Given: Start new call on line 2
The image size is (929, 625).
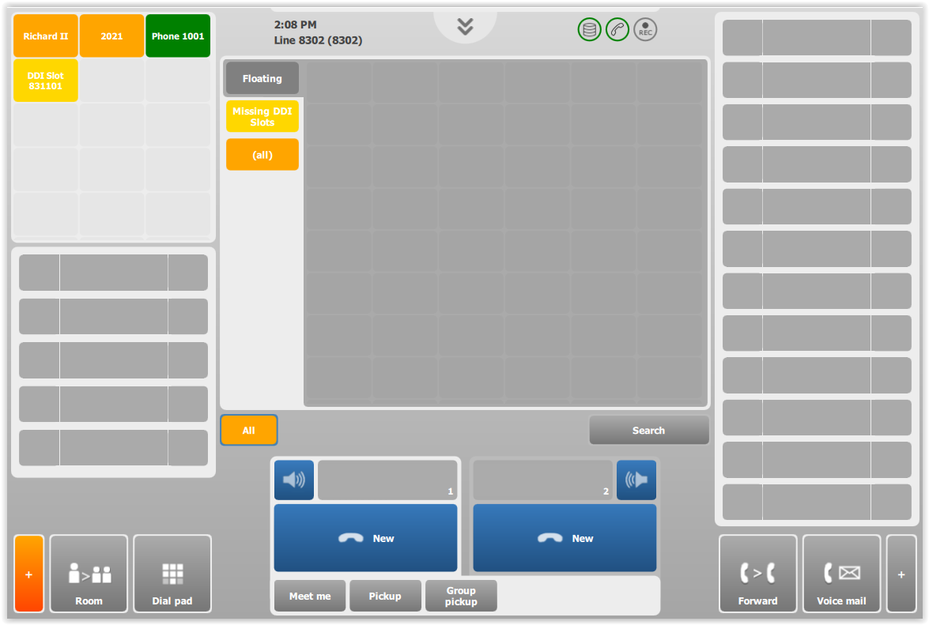Looking at the screenshot, I should coord(565,538).
